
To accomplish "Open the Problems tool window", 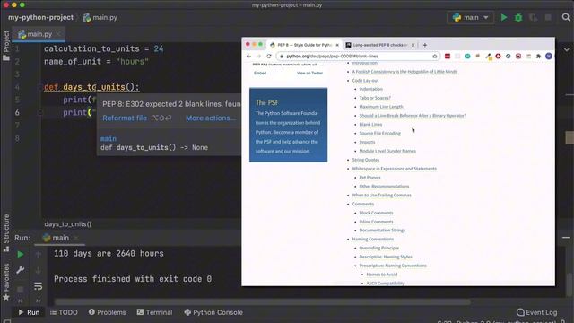I will point(108,312).
